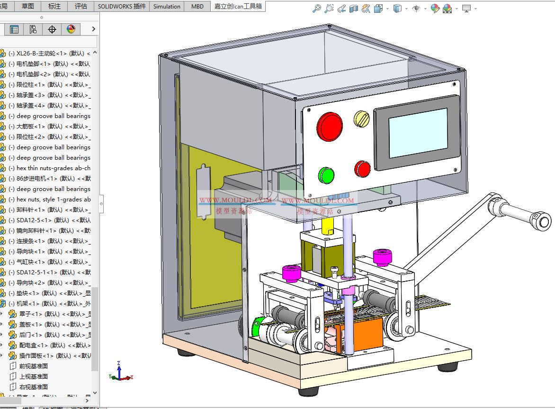This screenshot has width=555, height=409.
Task: Open the Display Style dropdown arrow
Action: [406, 8]
